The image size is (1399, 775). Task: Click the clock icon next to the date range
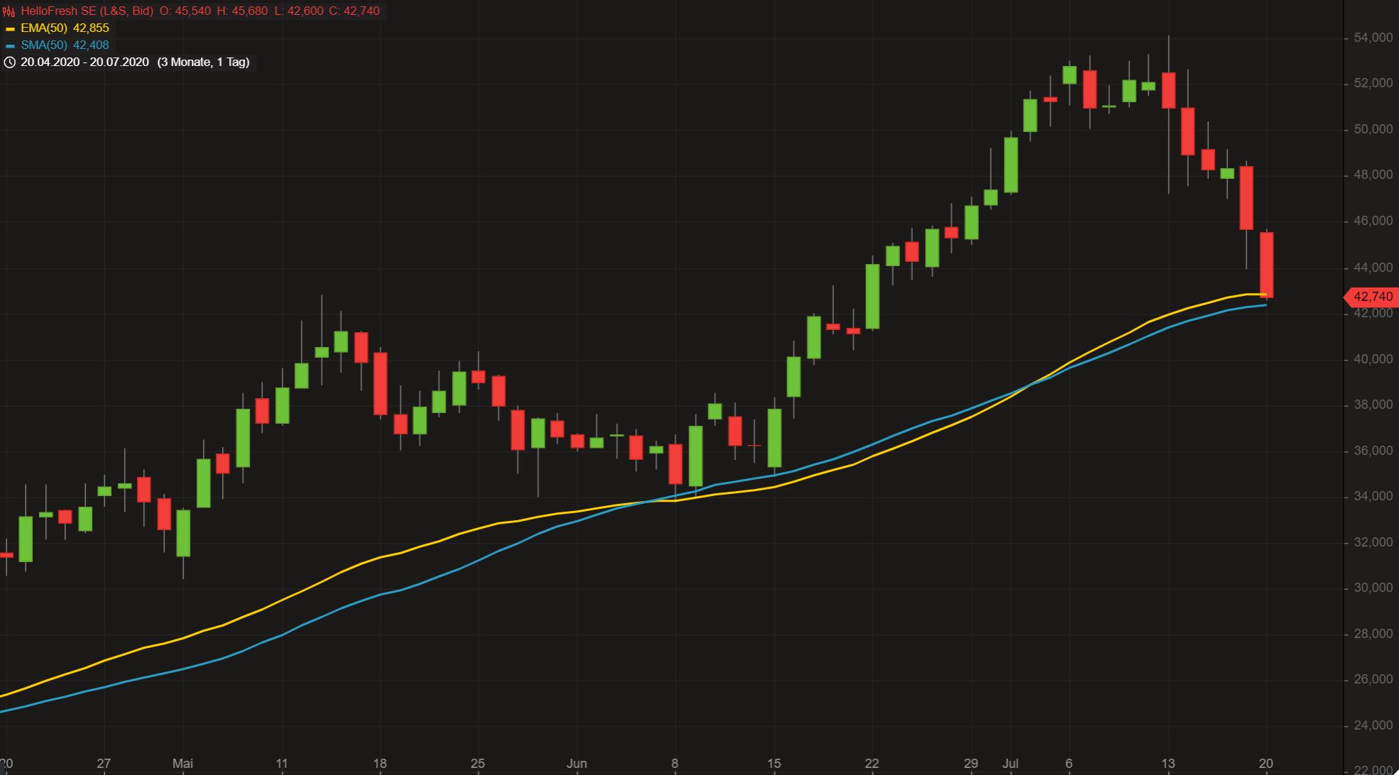(x=9, y=62)
